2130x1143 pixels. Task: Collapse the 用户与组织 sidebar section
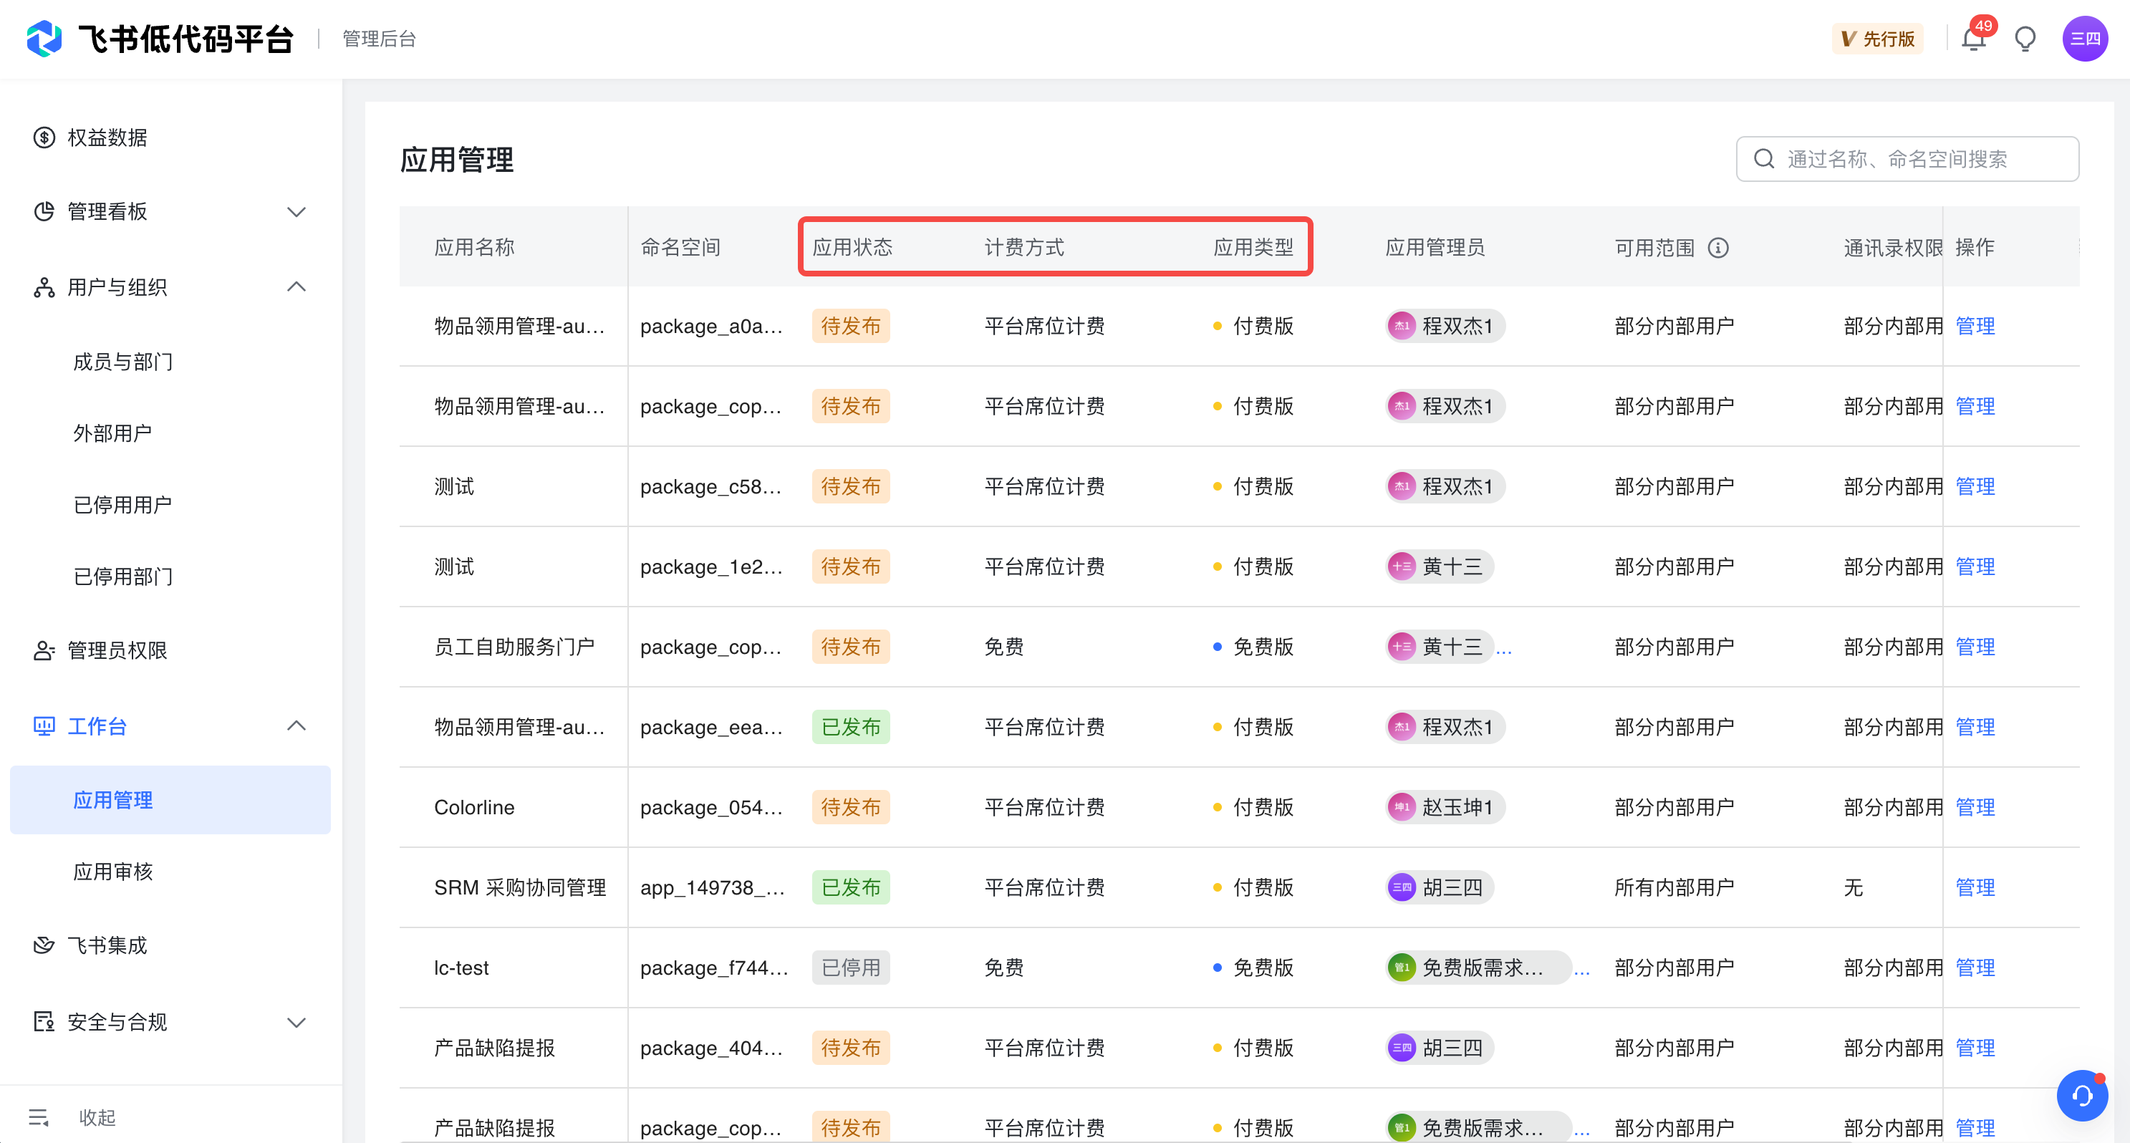coord(296,287)
